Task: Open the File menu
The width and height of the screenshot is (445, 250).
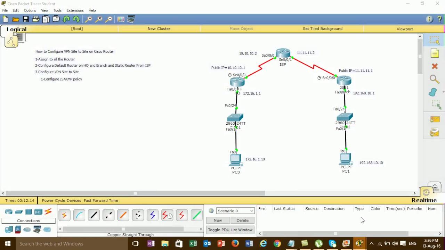Action: (x=5, y=10)
